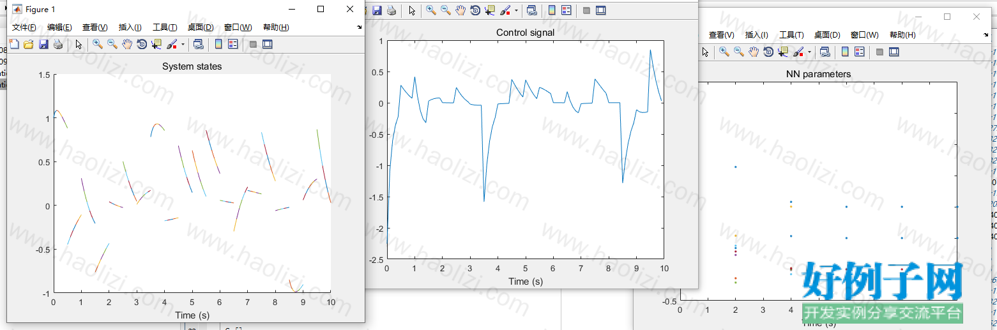This screenshot has width=997, height=330.
Task: Colorbar icon in Control signal figure toolbar
Action: 552,10
